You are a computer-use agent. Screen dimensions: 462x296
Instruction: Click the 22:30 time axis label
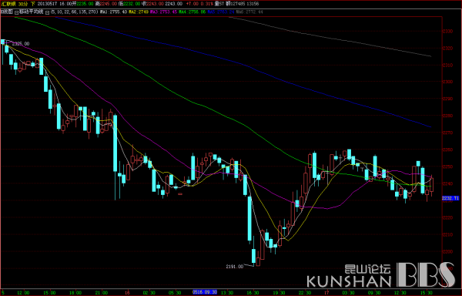pyautogui.click(x=305, y=292)
